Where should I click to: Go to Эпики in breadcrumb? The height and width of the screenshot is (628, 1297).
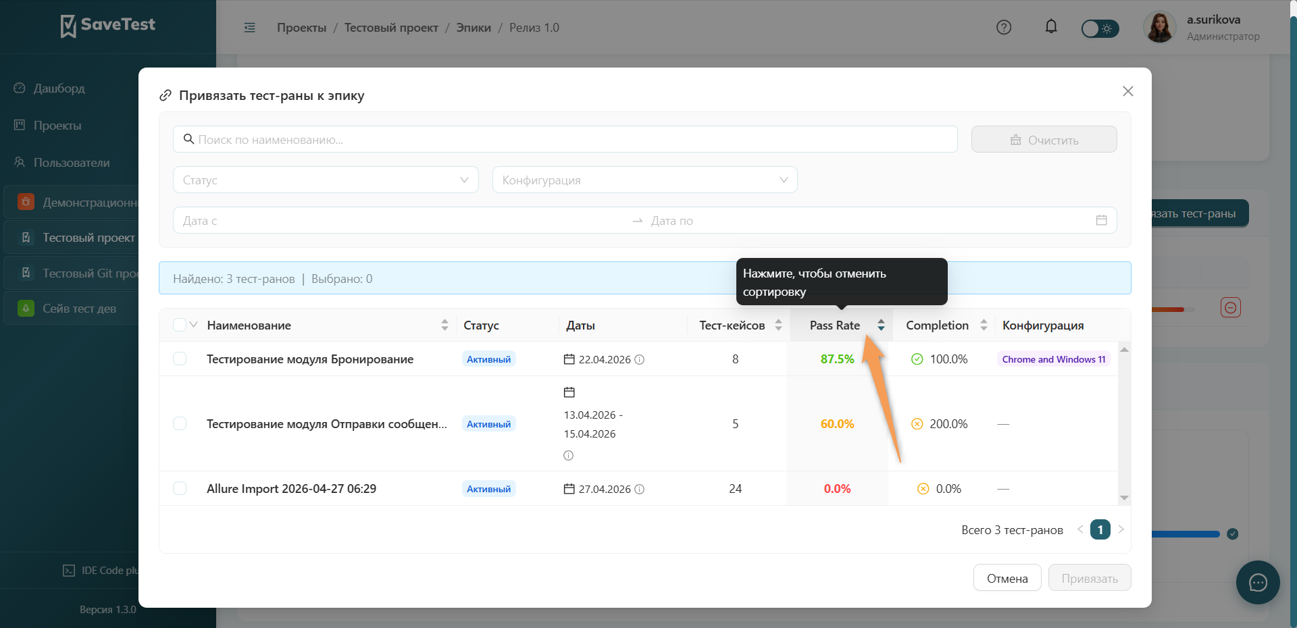[474, 28]
